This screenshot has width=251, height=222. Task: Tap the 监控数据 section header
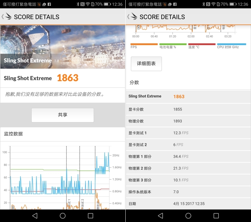click(x=13, y=134)
